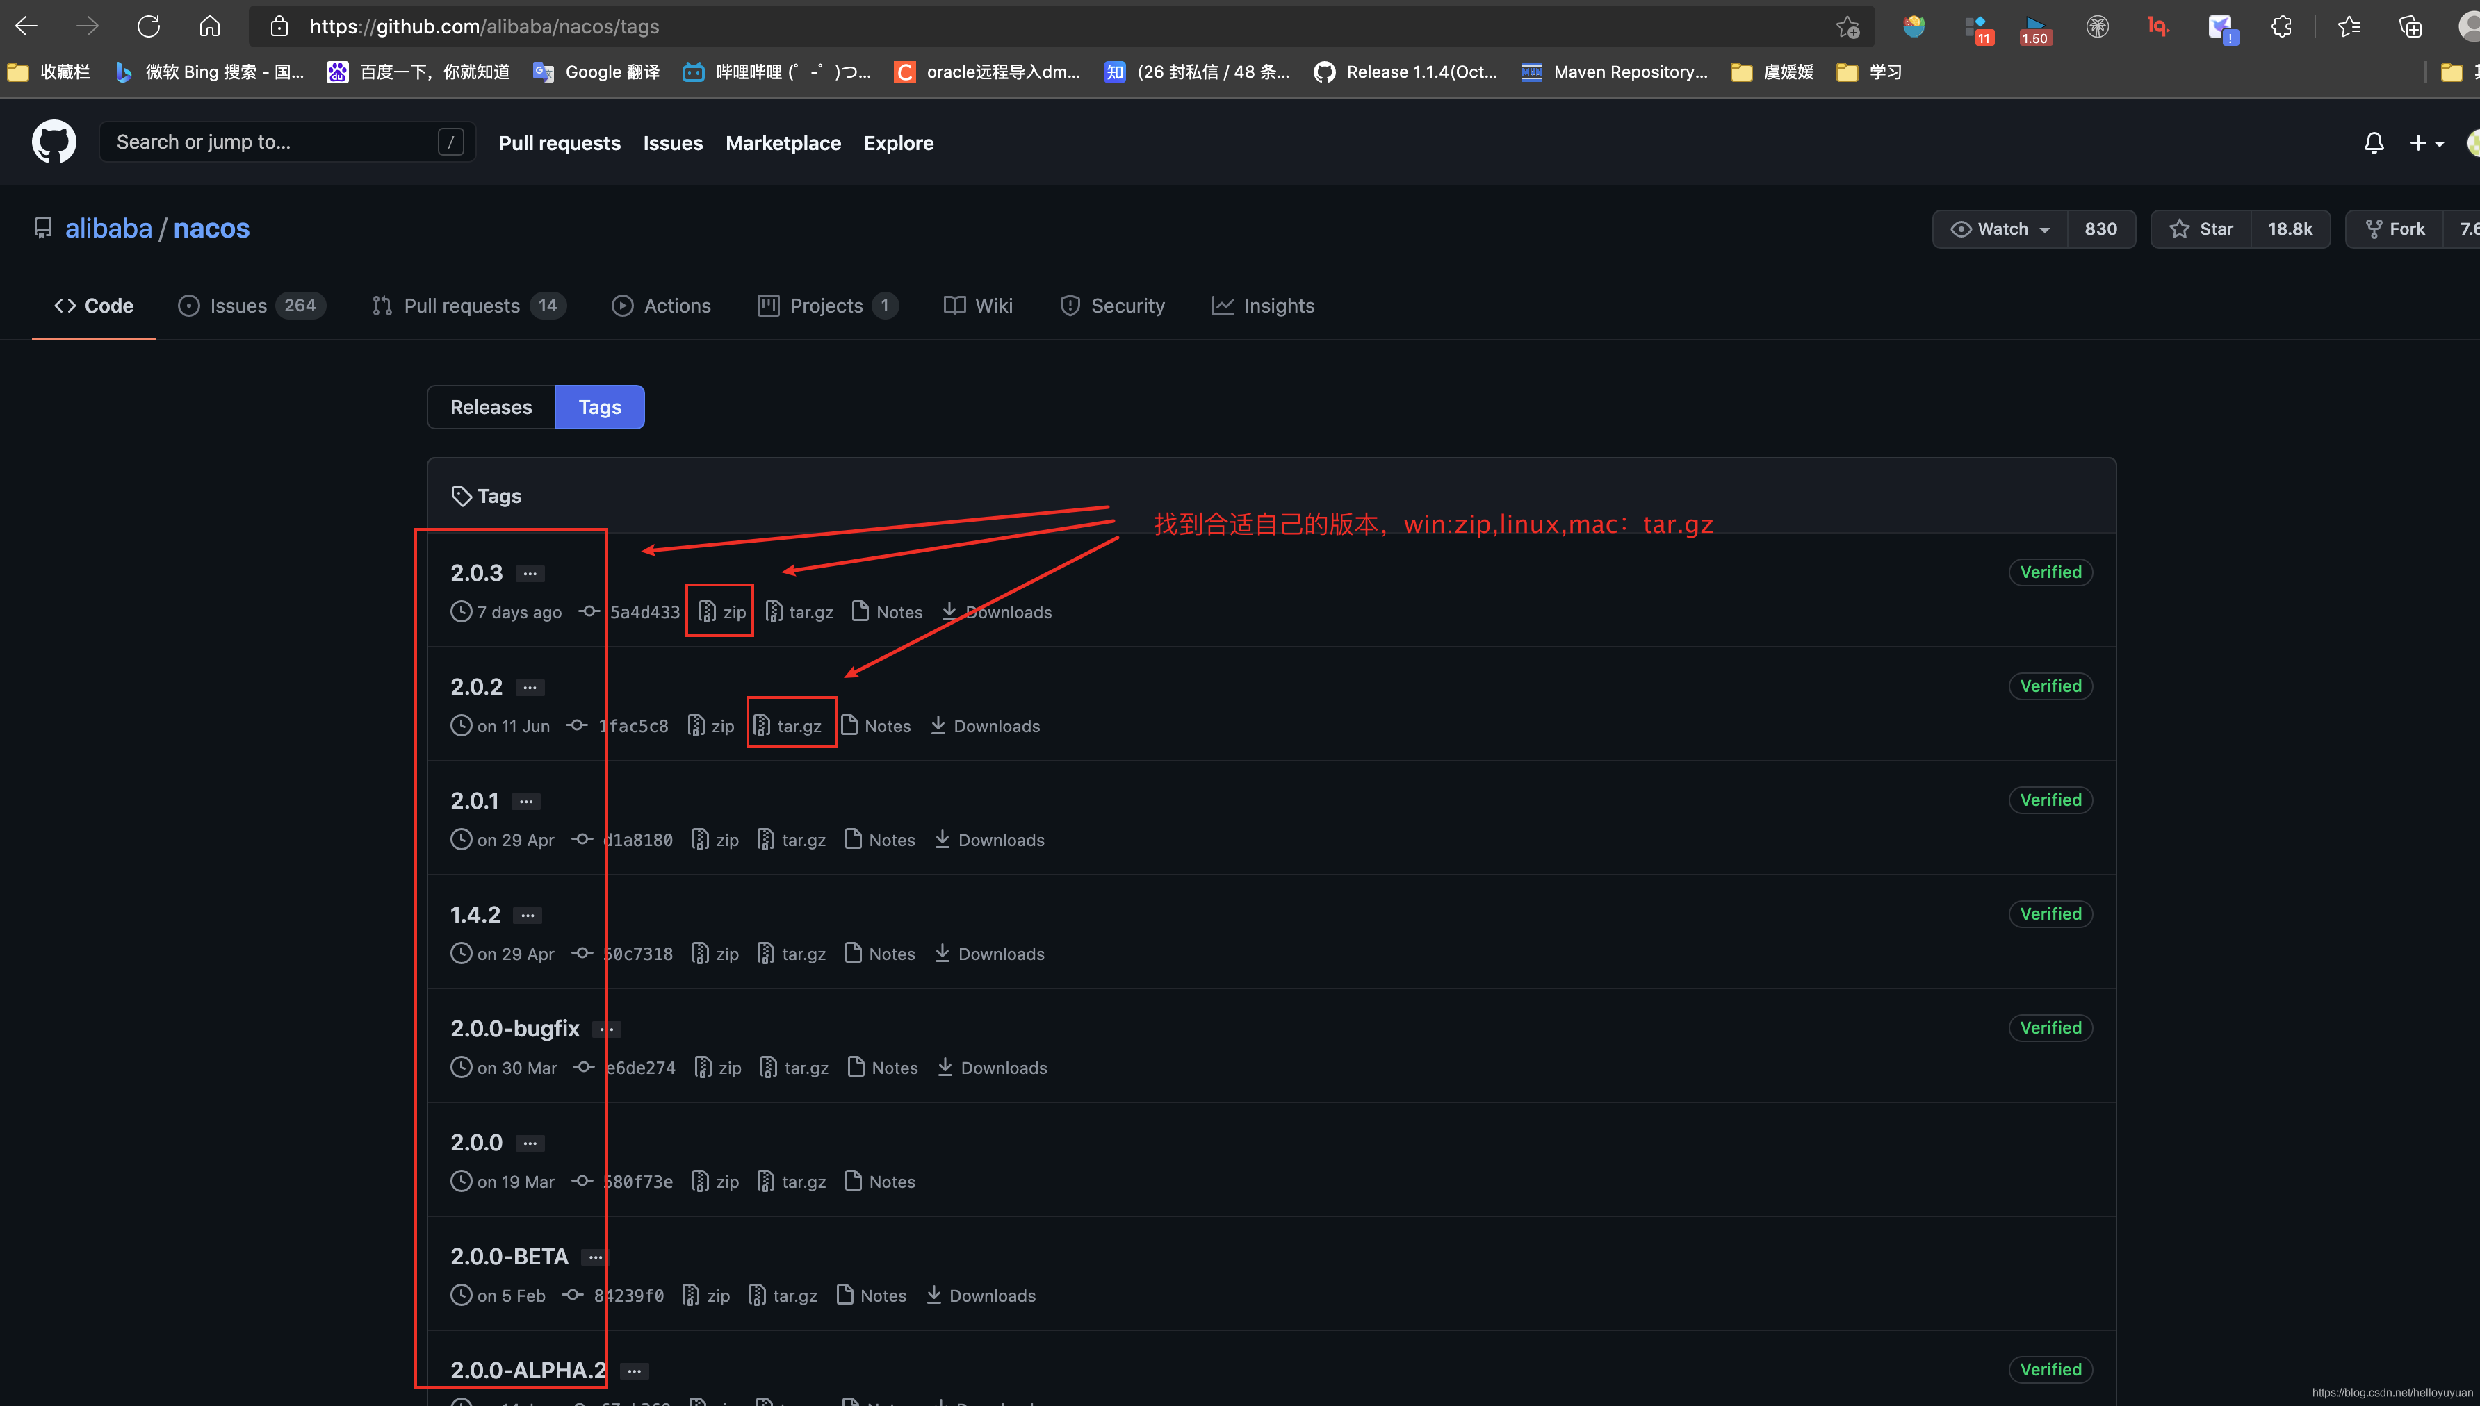
Task: Reload the page with refresh icon
Action: click(x=149, y=26)
